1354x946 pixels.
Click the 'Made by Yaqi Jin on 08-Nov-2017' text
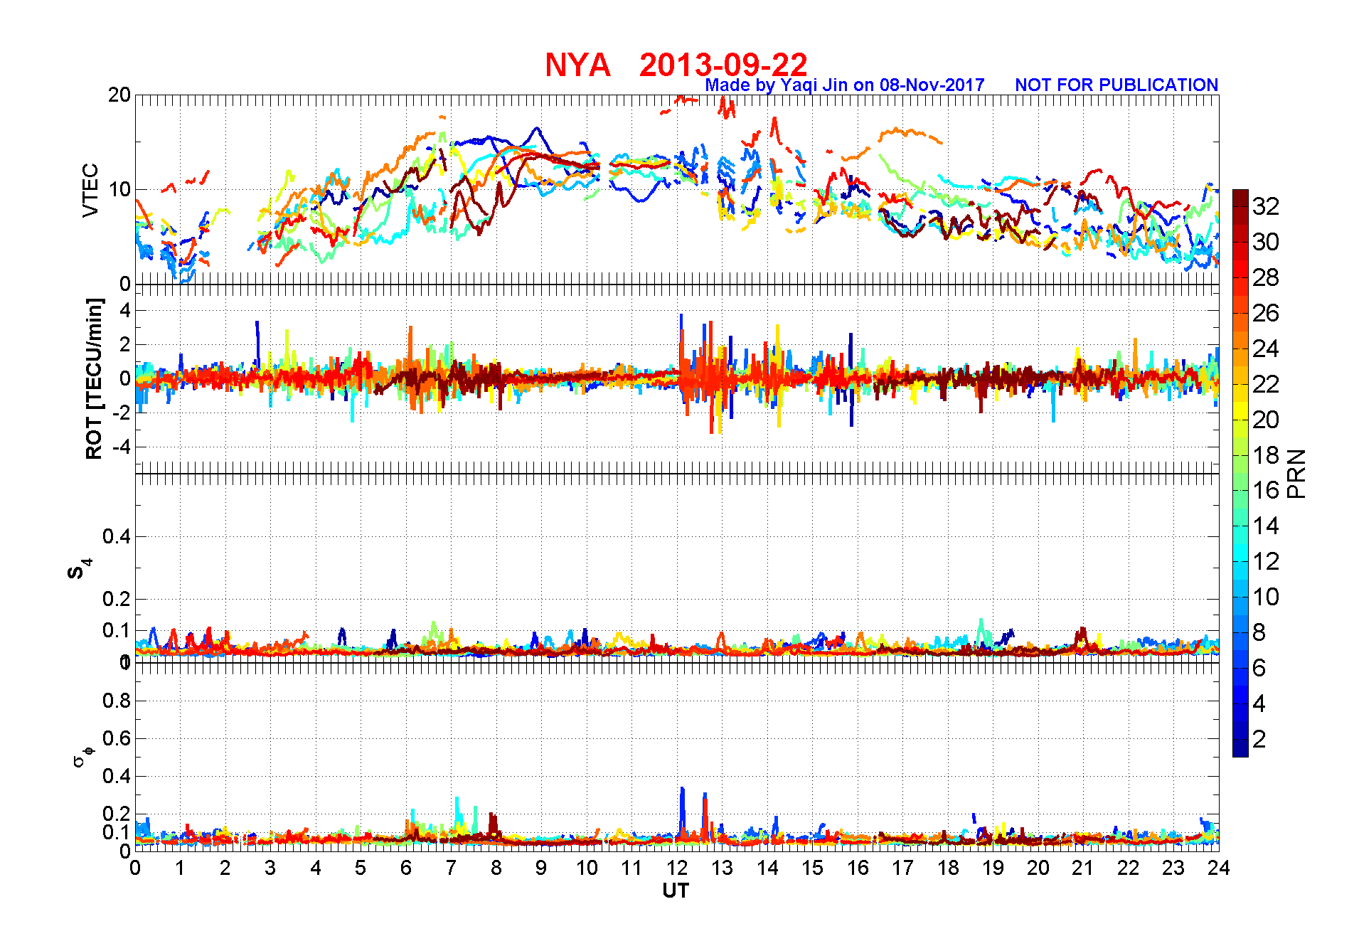pyautogui.click(x=845, y=85)
